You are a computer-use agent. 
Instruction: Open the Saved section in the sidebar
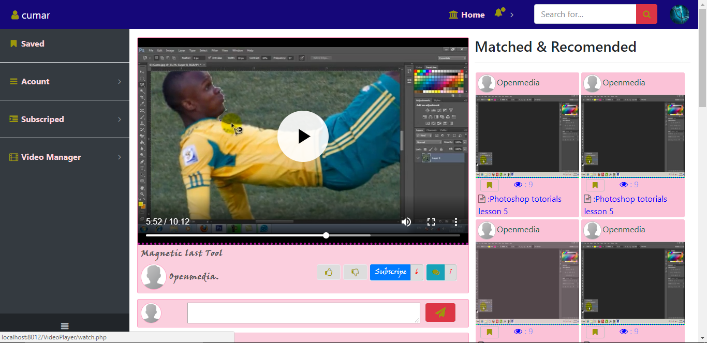[32, 43]
